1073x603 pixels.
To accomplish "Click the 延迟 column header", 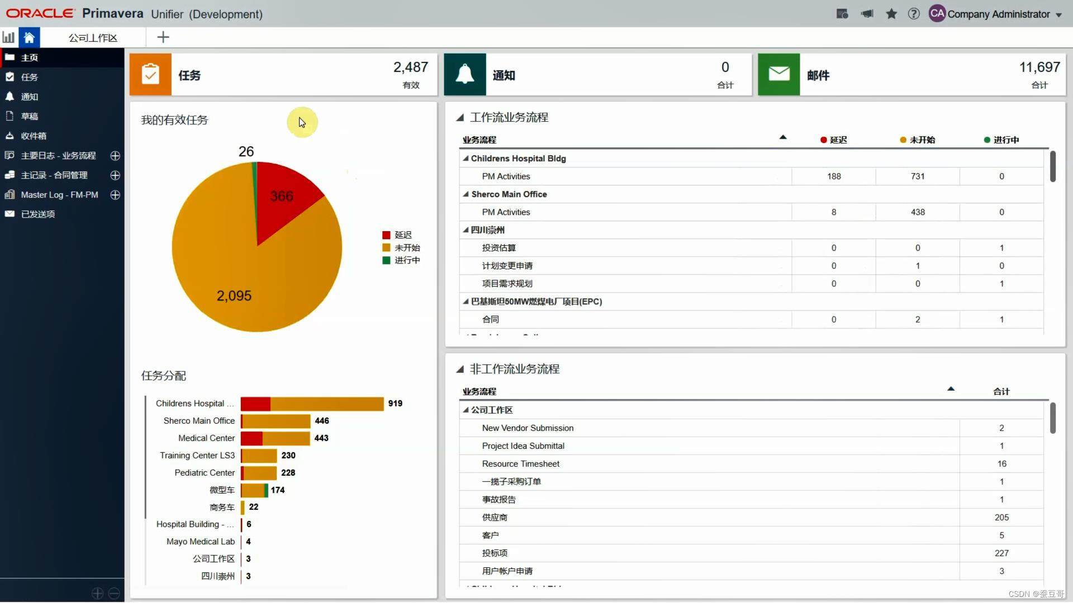I will tap(833, 140).
